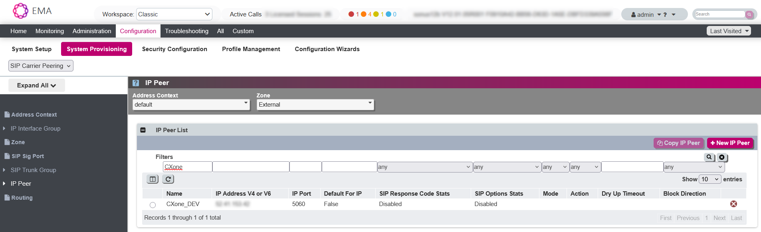Image resolution: width=761 pixels, height=232 pixels.
Task: Click the New IP Peer button
Action: [730, 143]
